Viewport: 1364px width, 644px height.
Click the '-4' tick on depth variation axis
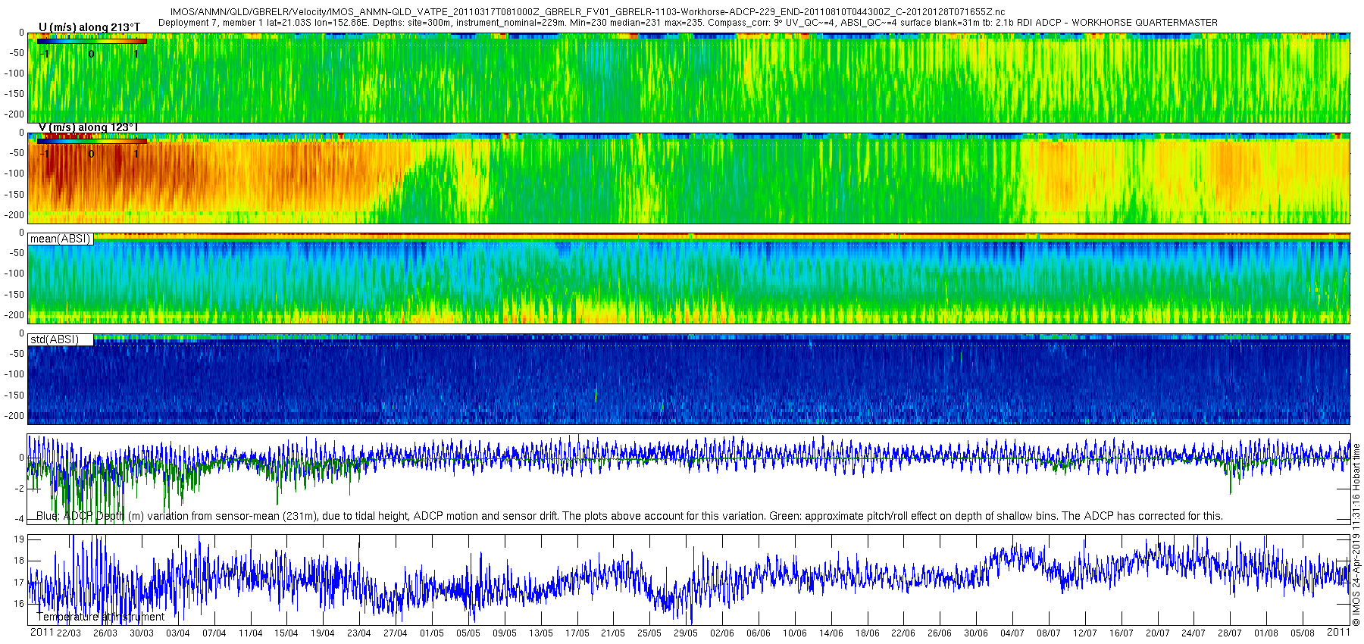pyautogui.click(x=20, y=519)
